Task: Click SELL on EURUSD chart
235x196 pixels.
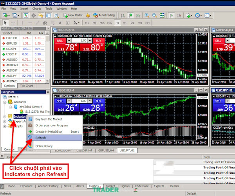Action: pyautogui.click(x=60, y=41)
